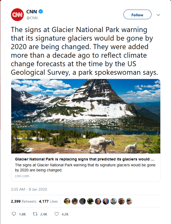Image resolution: width=171 pixels, height=224 pixels.
Task: Open the 3:35 AM - 8 Jan 2020 timestamp
Action: [x=29, y=189]
